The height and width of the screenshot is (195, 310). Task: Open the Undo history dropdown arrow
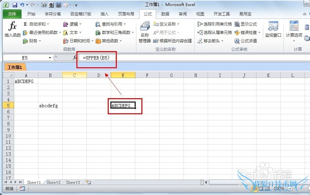[x=27, y=5]
